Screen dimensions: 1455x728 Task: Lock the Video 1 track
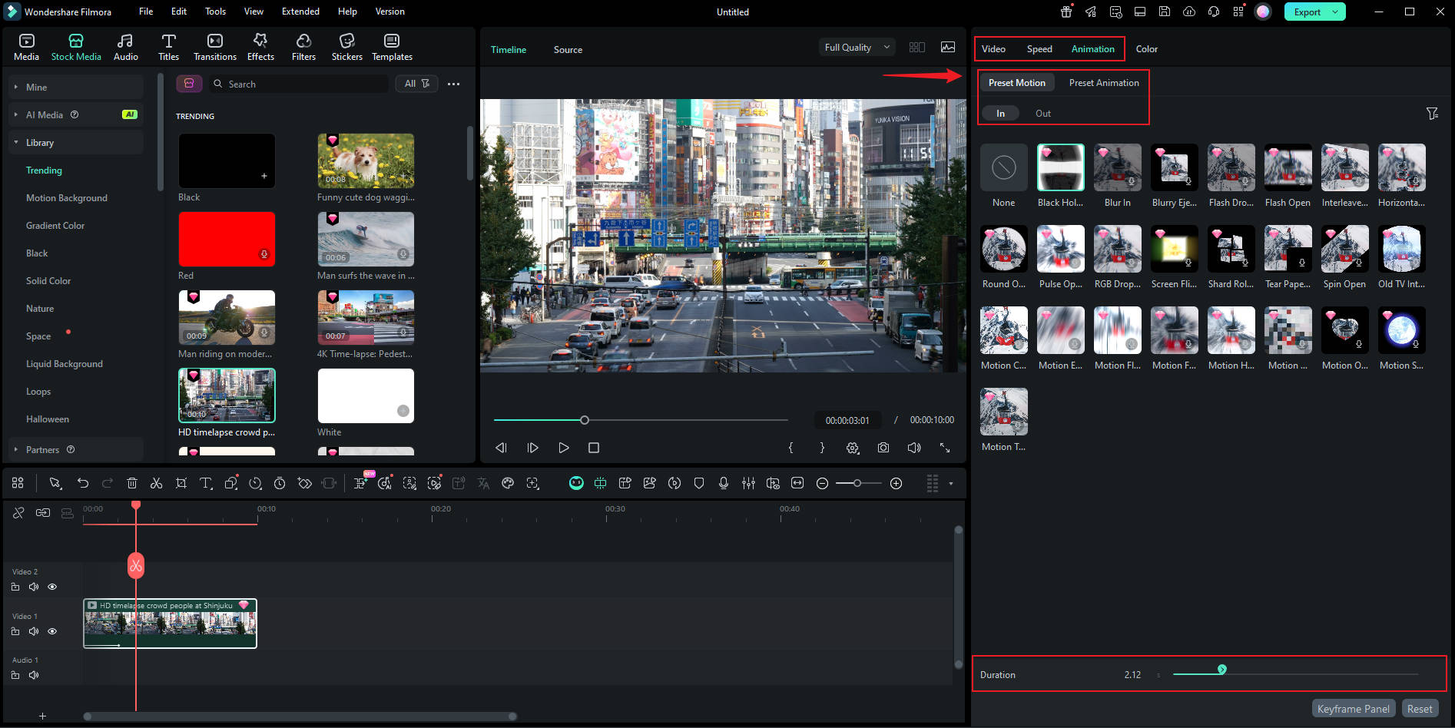pyautogui.click(x=15, y=631)
